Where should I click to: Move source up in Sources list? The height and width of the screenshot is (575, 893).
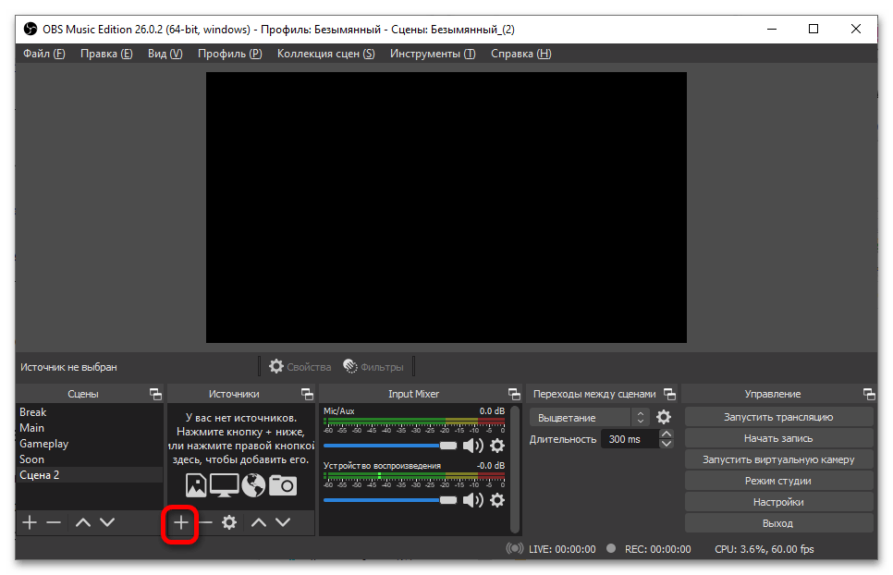pyautogui.click(x=259, y=522)
